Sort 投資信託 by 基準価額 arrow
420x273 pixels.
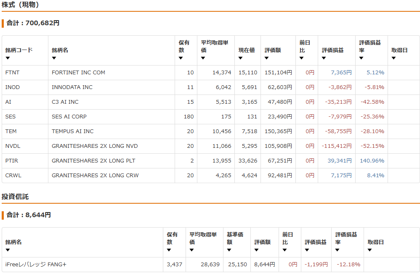(229, 250)
